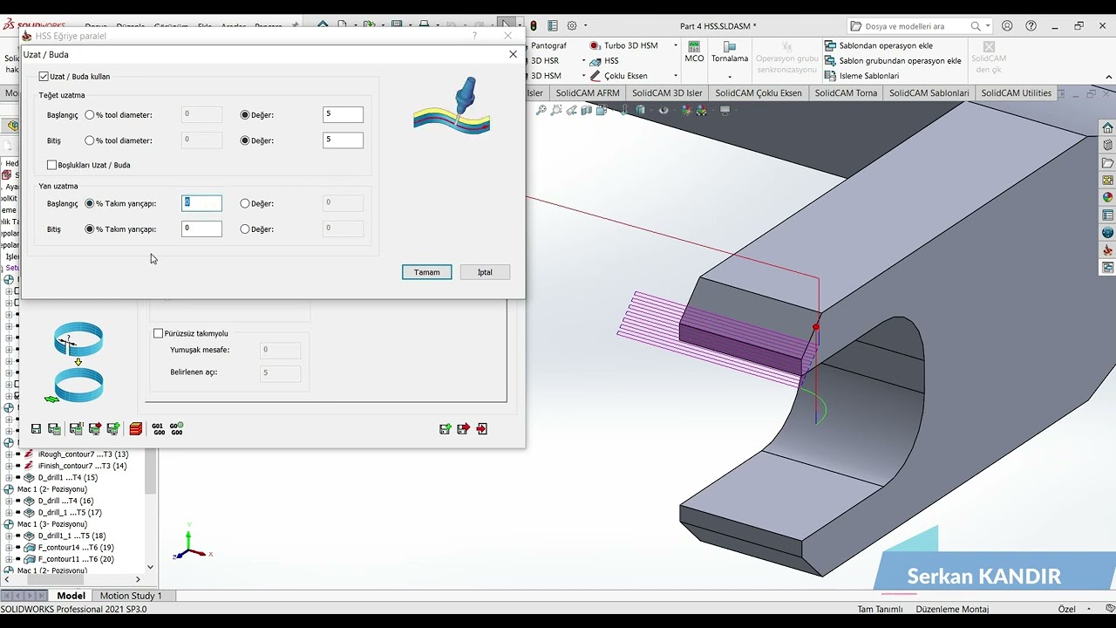Expand iFinish_contour7 tree node
This screenshot has width=1116, height=628.
coord(9,466)
